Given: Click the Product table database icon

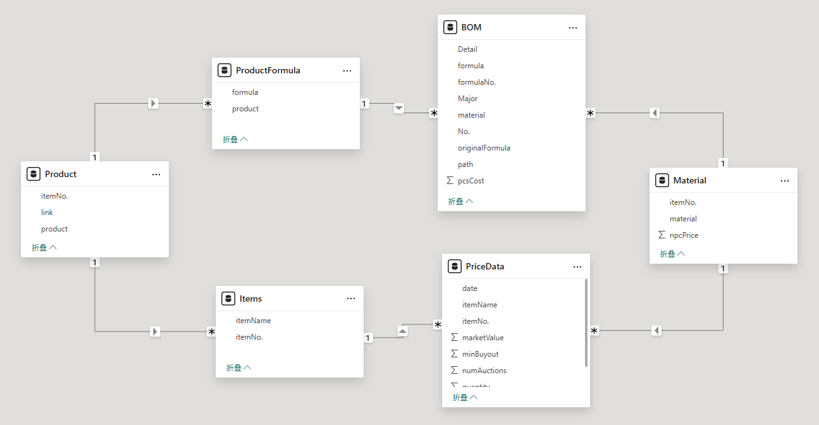Looking at the screenshot, I should (34, 174).
